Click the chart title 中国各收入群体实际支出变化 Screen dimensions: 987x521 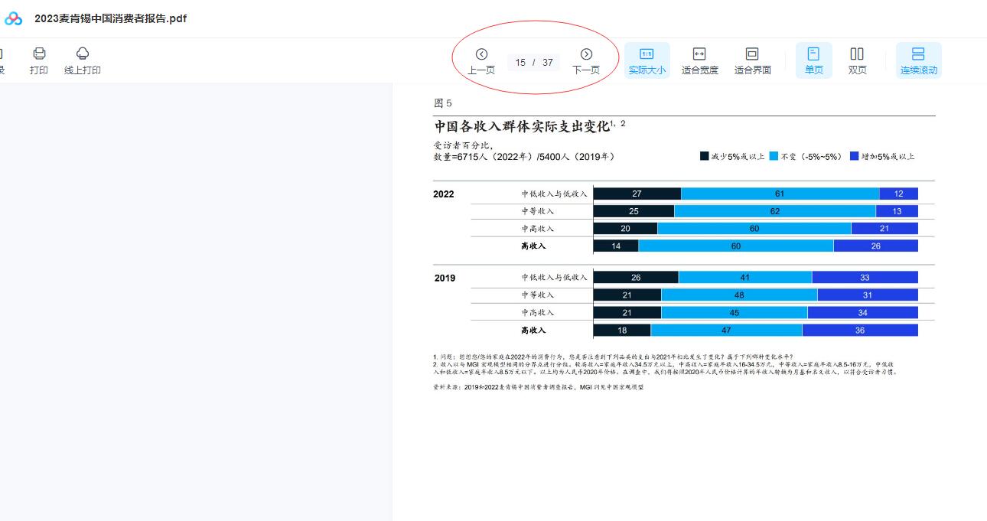tap(522, 126)
